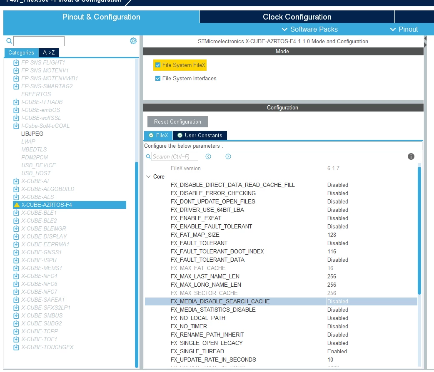Select the FX_MAX_LONG_NAME_LEN parameter row
434x372 pixels.
(281, 285)
